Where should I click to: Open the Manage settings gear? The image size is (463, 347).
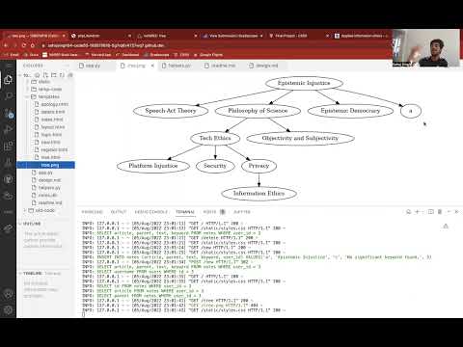coord(8,310)
